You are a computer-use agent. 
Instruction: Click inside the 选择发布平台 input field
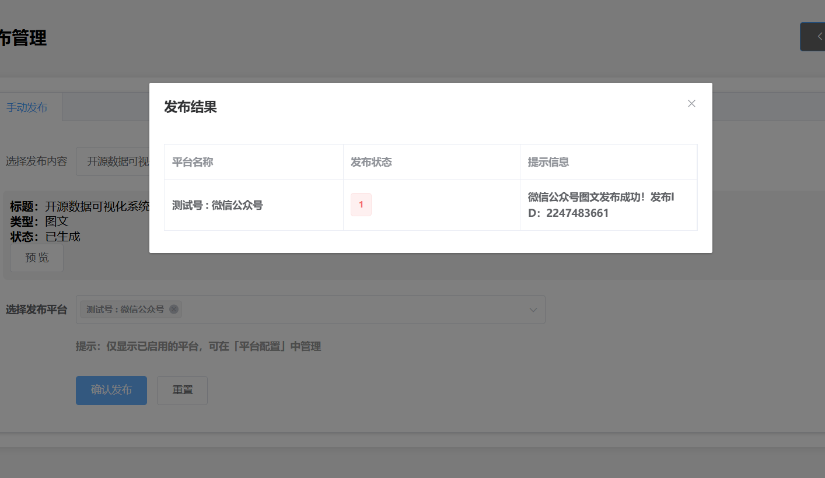click(350, 310)
